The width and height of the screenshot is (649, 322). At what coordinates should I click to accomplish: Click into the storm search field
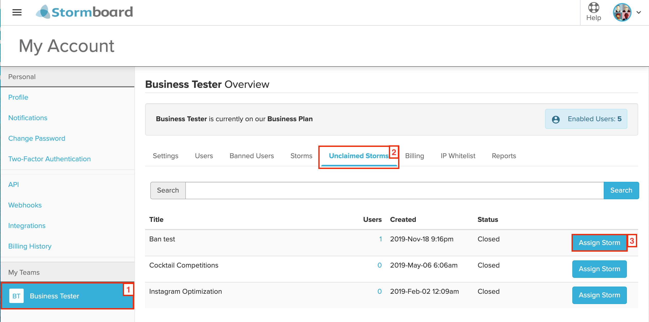coord(394,190)
